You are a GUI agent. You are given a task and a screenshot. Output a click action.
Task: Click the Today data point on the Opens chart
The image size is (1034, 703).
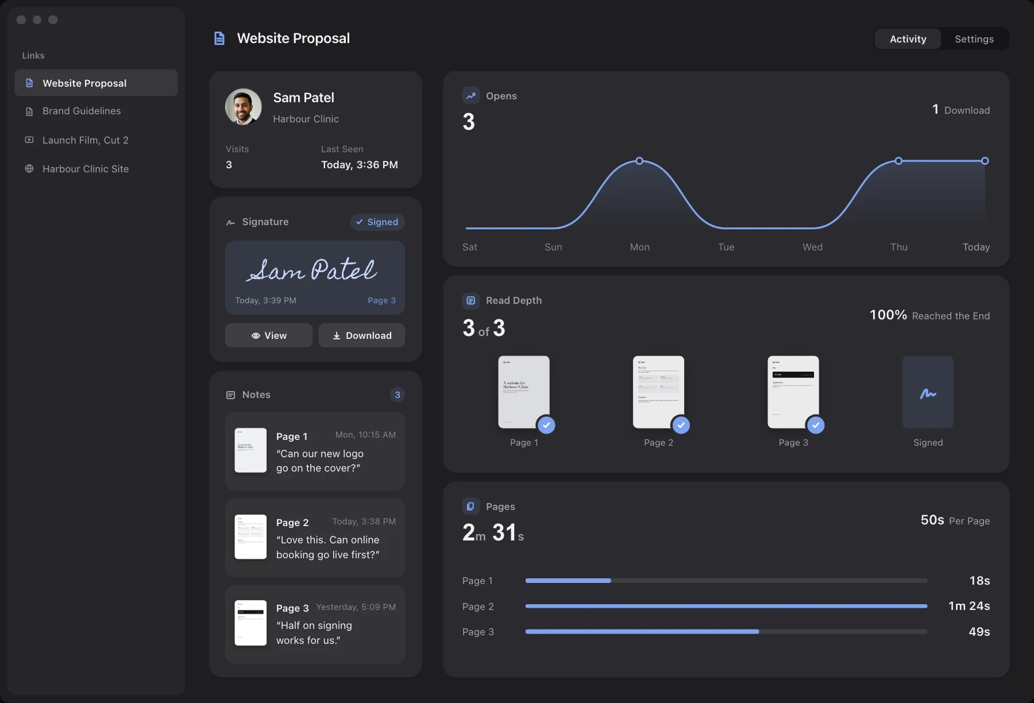point(985,161)
